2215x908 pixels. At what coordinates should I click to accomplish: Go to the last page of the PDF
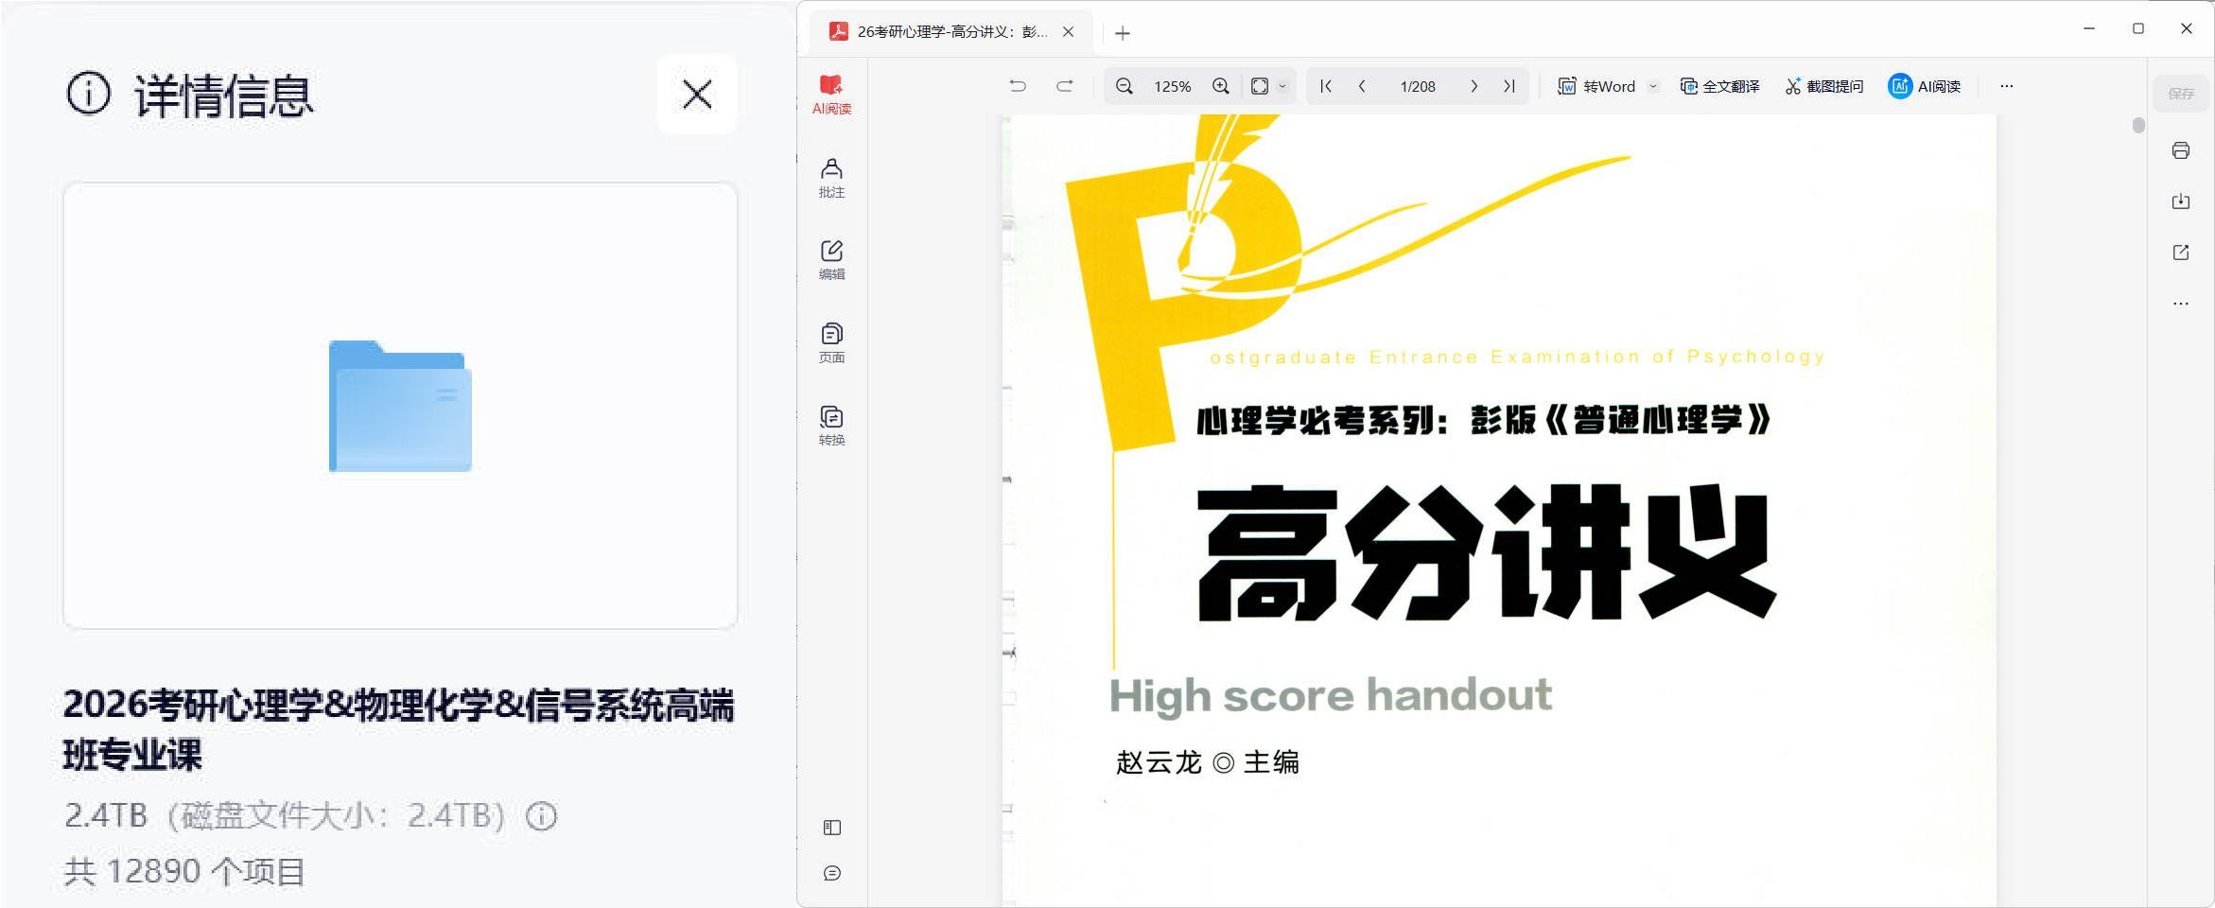[x=1508, y=86]
